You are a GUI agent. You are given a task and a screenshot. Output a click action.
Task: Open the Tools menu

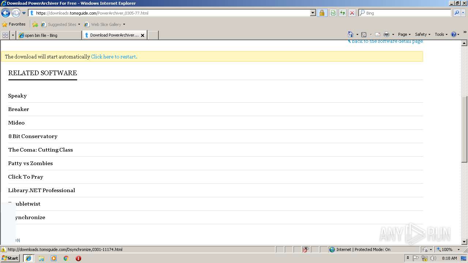pyautogui.click(x=441, y=34)
